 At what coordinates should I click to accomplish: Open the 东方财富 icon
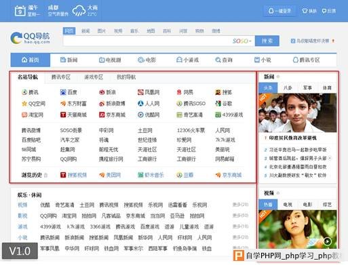[63, 104]
